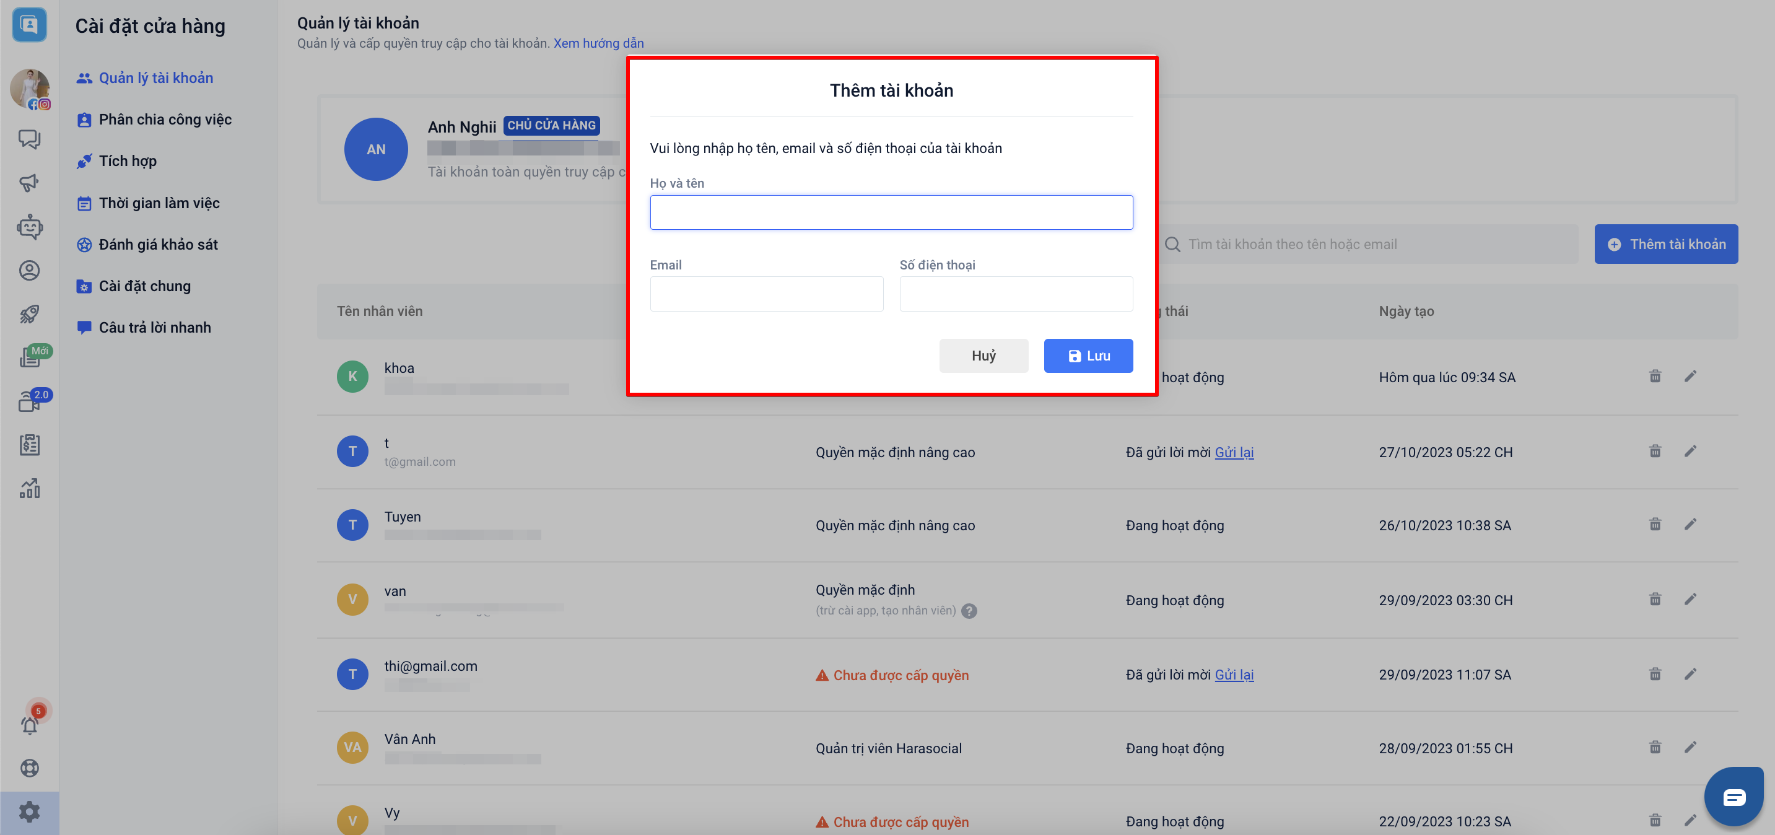Delete the van account
The image size is (1775, 835).
pyautogui.click(x=1654, y=600)
